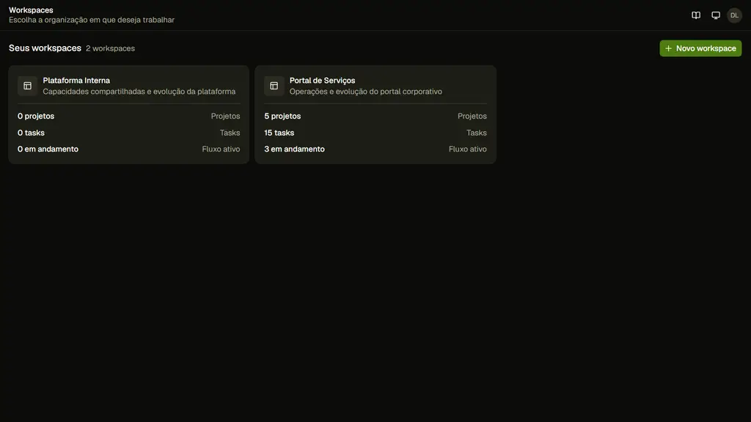Create a new workspace with Novo workspace
This screenshot has width=751, height=422.
700,48
